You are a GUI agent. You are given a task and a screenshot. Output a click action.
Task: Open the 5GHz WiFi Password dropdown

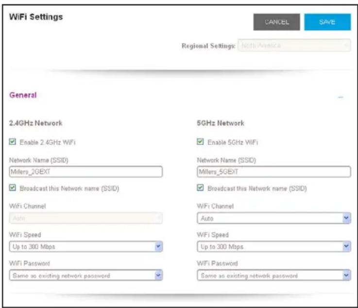coord(274,276)
